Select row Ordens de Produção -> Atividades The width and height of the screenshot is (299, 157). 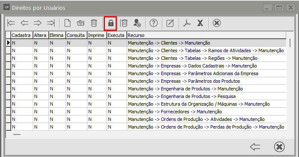click(146, 119)
